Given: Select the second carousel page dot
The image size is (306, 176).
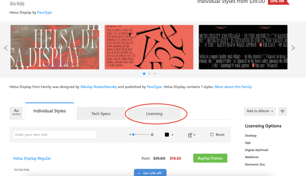Looking at the screenshot, I should tap(149, 74).
